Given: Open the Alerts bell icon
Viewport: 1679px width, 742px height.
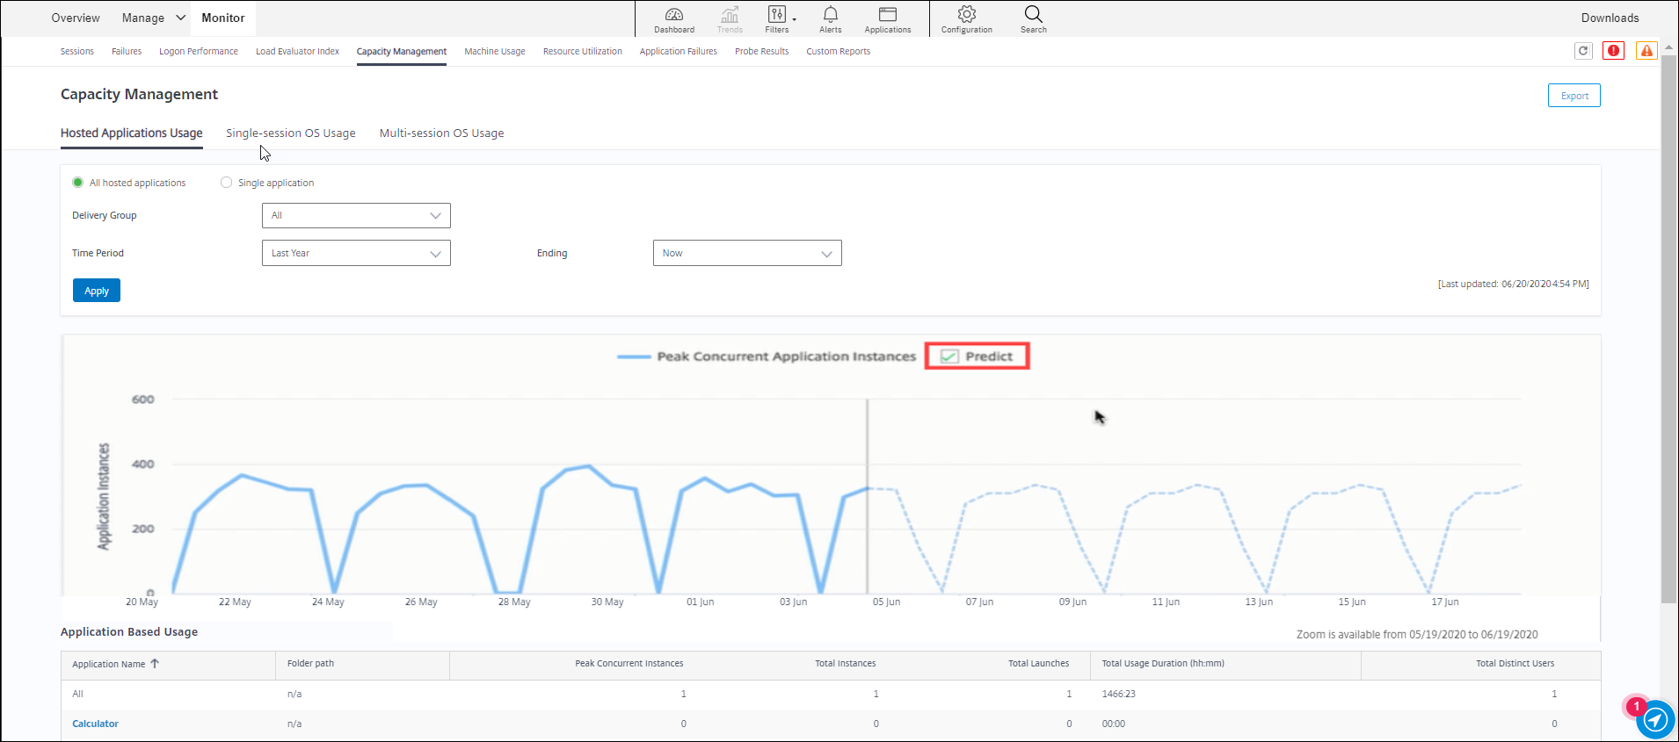Looking at the screenshot, I should 831,19.
